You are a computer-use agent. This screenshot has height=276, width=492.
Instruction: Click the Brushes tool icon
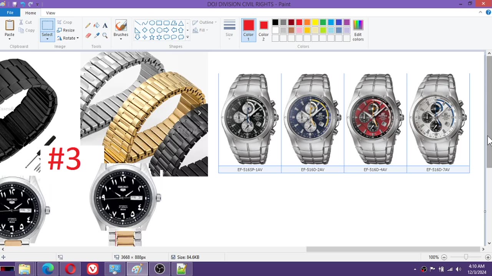tap(121, 25)
